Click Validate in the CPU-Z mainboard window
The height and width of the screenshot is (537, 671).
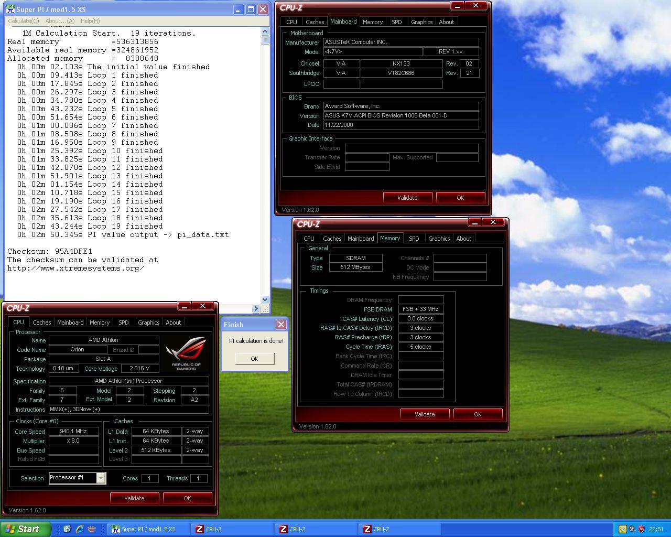point(407,198)
